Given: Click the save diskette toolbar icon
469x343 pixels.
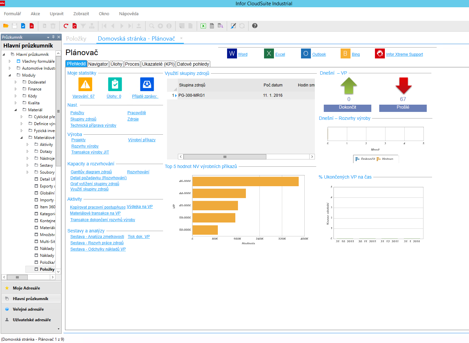Looking at the screenshot, I should coord(15,26).
